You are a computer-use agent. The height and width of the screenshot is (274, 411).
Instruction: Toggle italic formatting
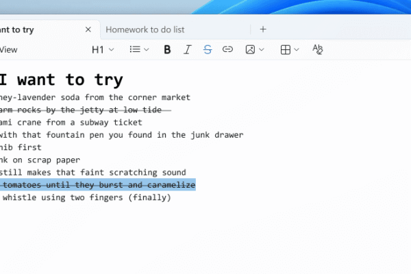click(x=187, y=49)
